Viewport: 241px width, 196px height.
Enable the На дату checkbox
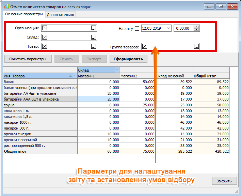point(137,29)
